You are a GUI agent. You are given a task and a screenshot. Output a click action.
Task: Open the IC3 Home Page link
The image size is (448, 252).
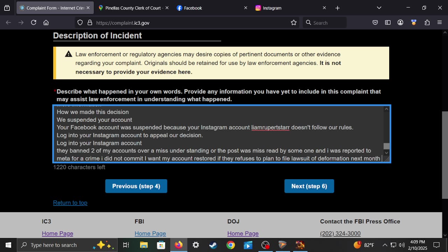coord(57,233)
